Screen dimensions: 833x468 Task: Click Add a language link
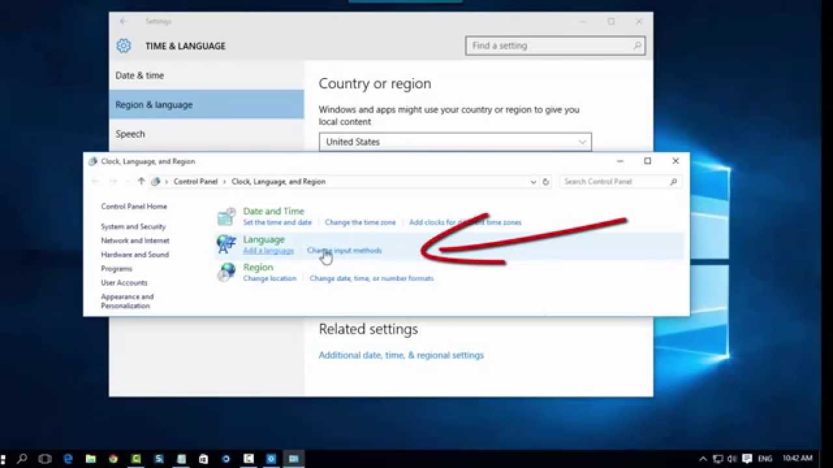268,250
